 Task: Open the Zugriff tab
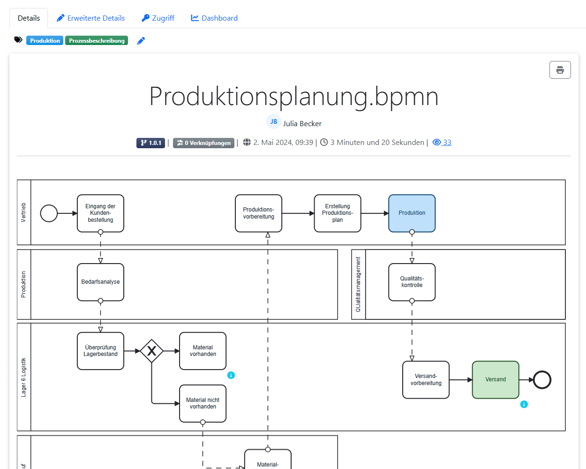pyautogui.click(x=158, y=18)
